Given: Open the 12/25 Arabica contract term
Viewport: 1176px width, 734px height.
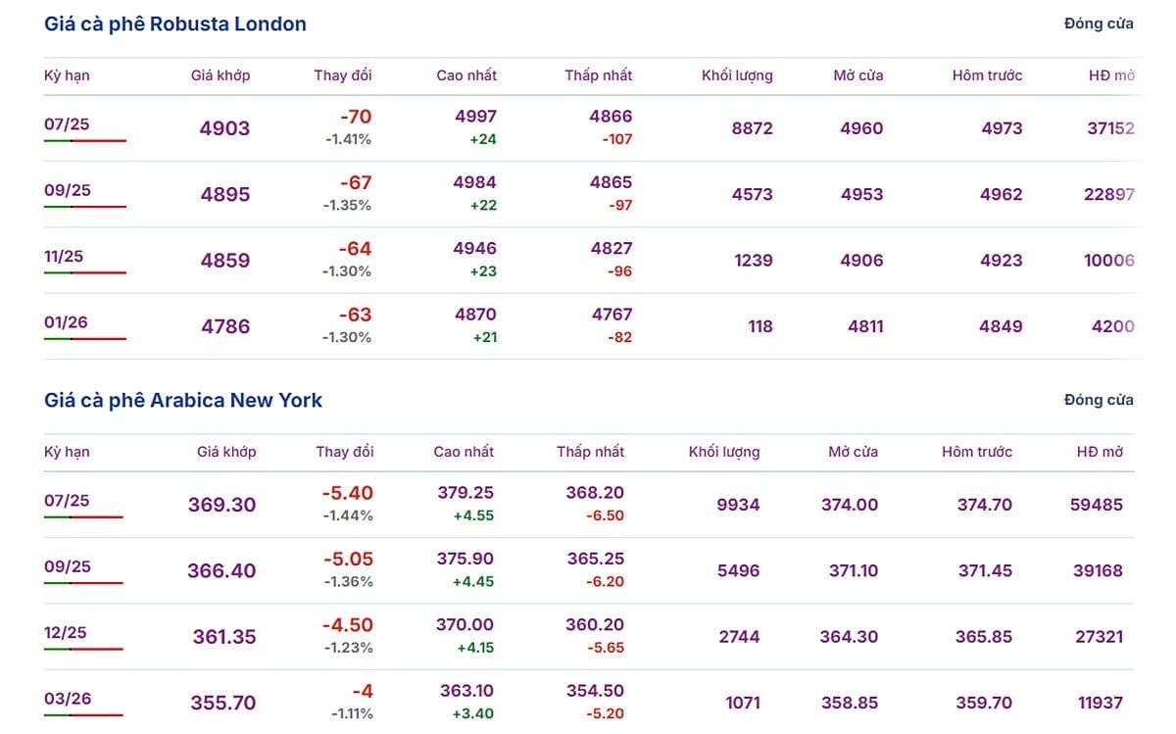Looking at the screenshot, I should point(66,632).
